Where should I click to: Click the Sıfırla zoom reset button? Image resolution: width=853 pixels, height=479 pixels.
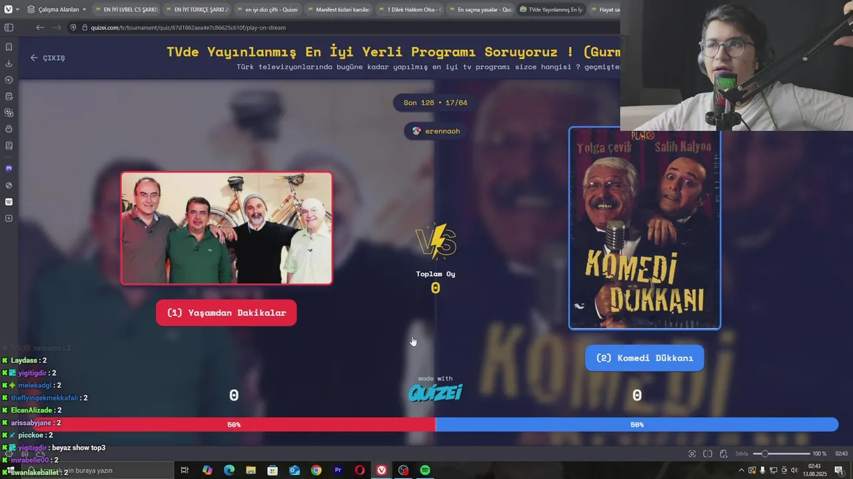[x=742, y=454]
